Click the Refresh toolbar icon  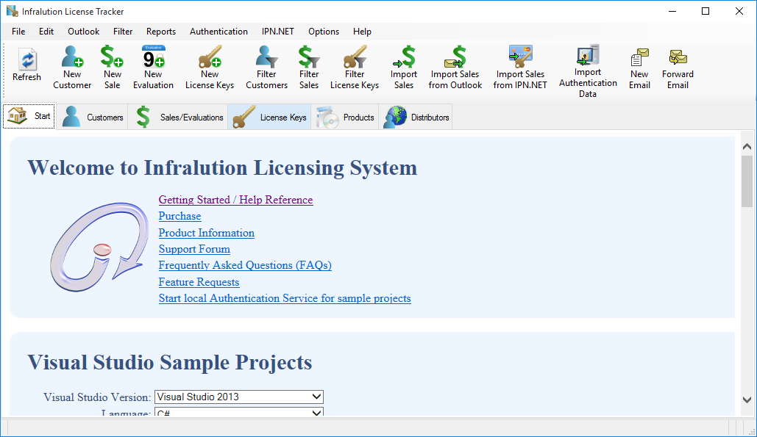[x=26, y=65]
